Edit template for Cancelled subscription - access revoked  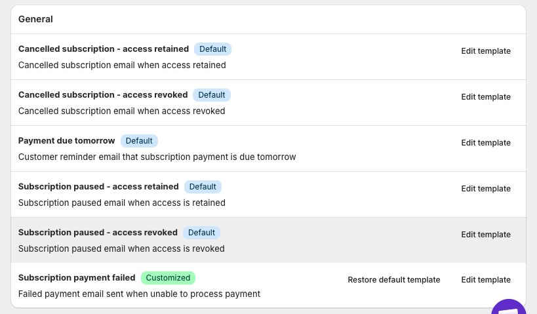pos(485,97)
